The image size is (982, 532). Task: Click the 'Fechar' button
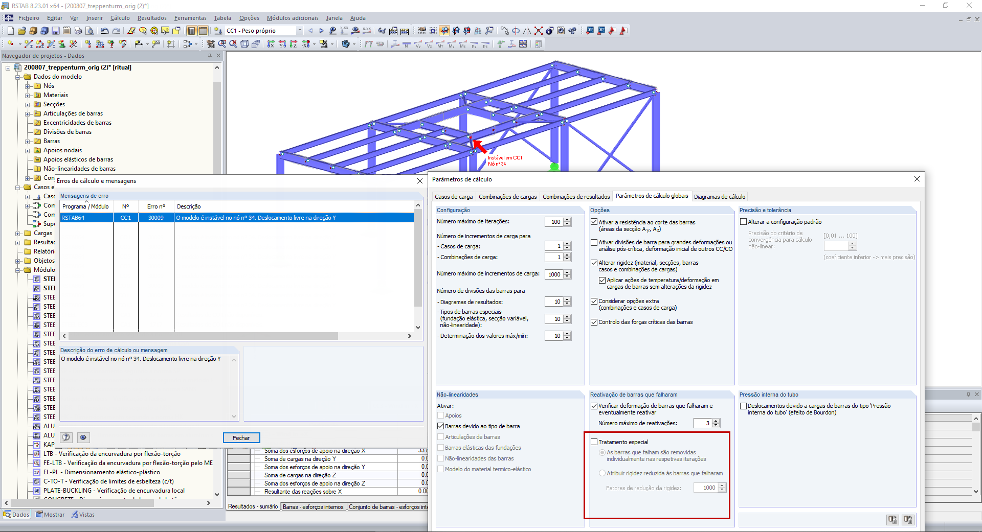click(x=241, y=438)
